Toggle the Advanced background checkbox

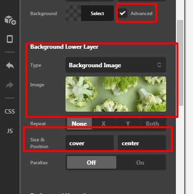123,13
